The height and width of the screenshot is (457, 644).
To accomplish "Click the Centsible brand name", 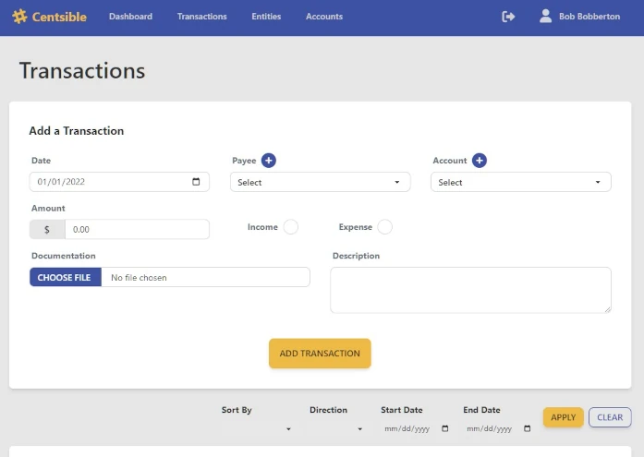I will click(59, 17).
